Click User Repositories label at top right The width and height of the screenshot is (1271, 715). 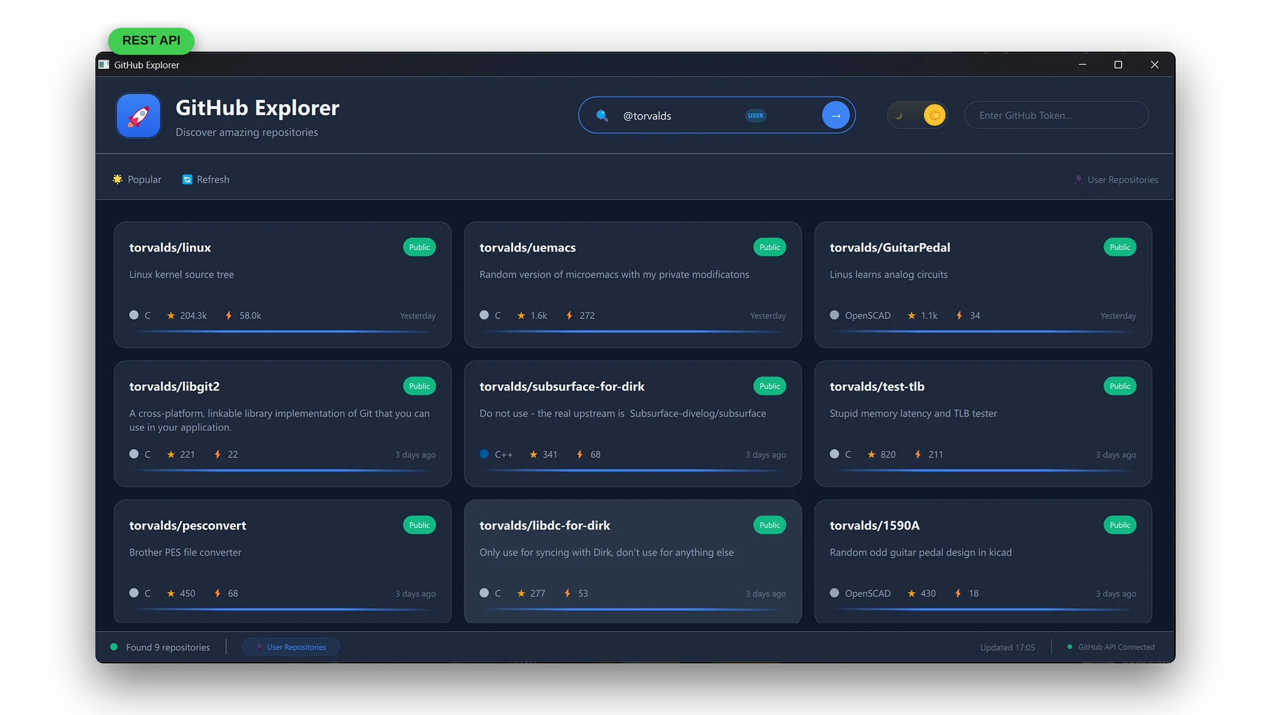click(x=1116, y=180)
